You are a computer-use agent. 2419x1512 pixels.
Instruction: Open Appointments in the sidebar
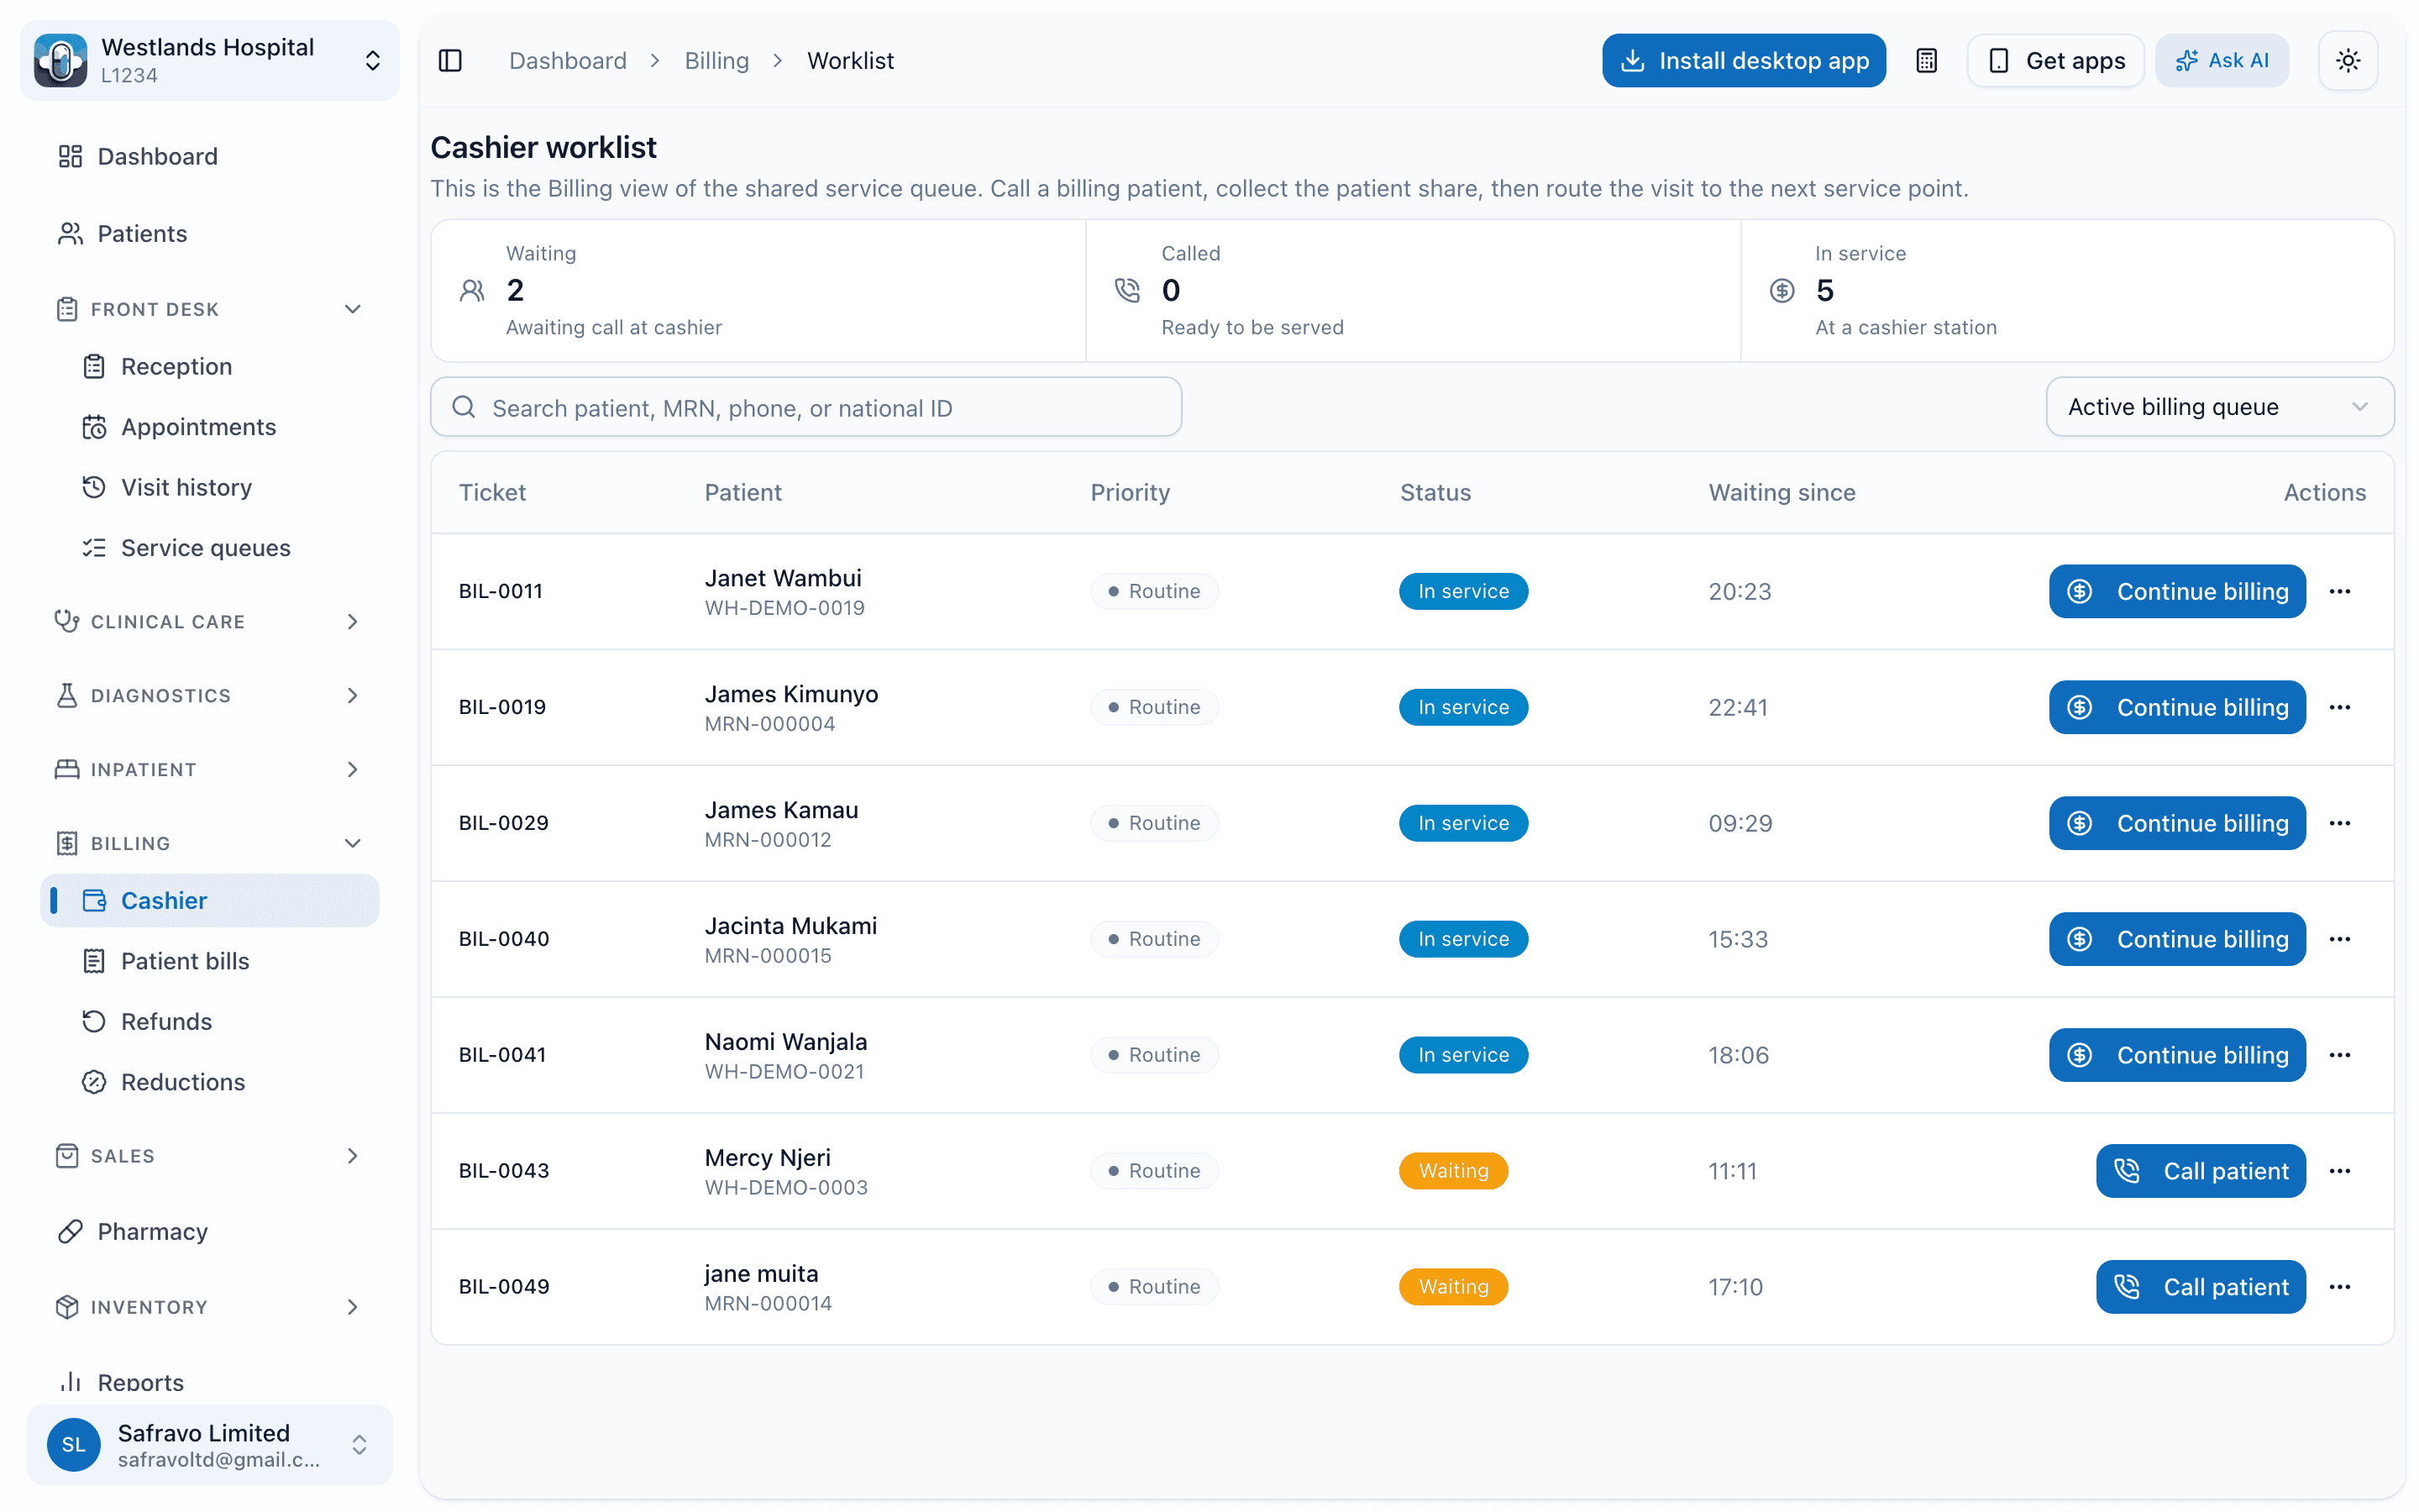(210, 427)
